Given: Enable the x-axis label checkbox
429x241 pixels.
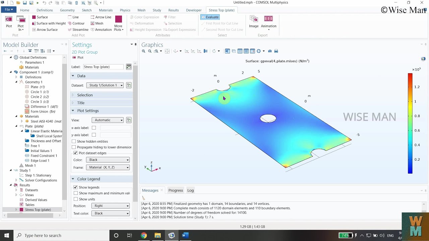Looking at the screenshot, I should 94,128.
